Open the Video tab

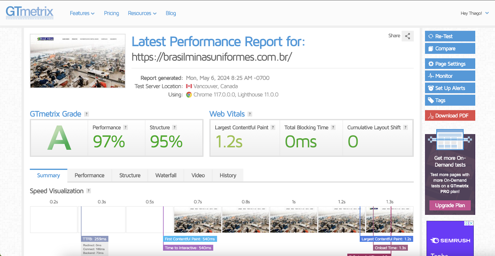[198, 175]
